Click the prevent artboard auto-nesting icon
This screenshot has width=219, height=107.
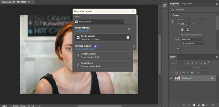pyautogui.click(x=188, y=73)
